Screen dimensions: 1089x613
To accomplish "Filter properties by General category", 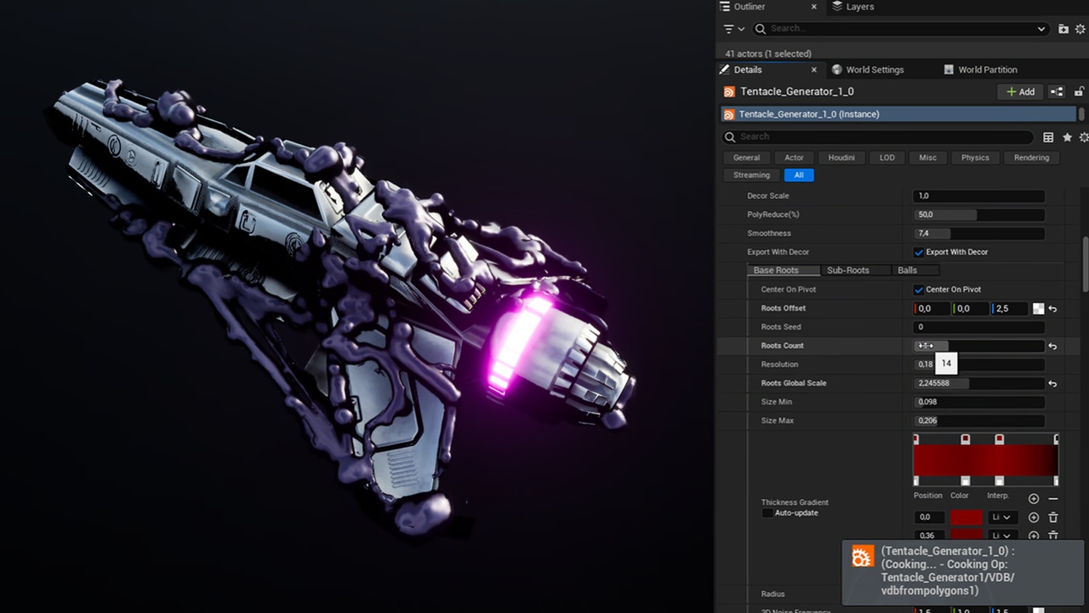I will click(746, 158).
